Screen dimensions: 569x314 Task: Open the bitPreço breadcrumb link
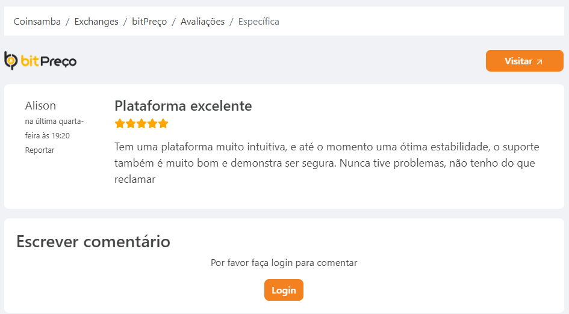tap(149, 22)
